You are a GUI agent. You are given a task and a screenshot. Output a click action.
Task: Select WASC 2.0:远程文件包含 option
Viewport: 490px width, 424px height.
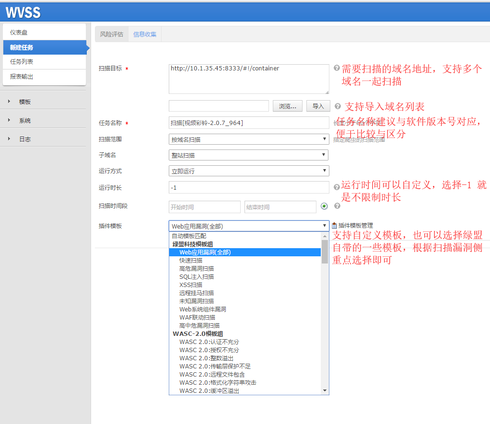click(245, 374)
